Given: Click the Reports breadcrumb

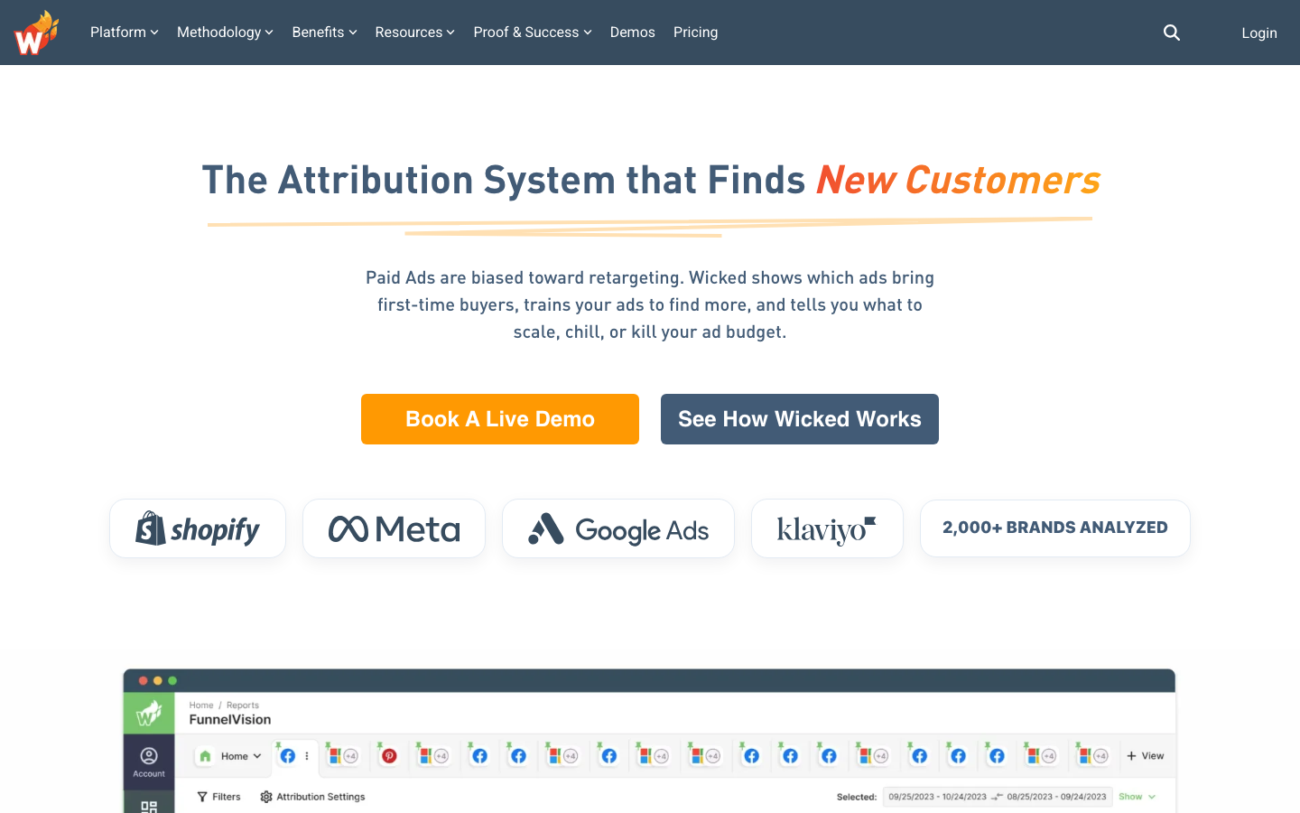Looking at the screenshot, I should 243,706.
